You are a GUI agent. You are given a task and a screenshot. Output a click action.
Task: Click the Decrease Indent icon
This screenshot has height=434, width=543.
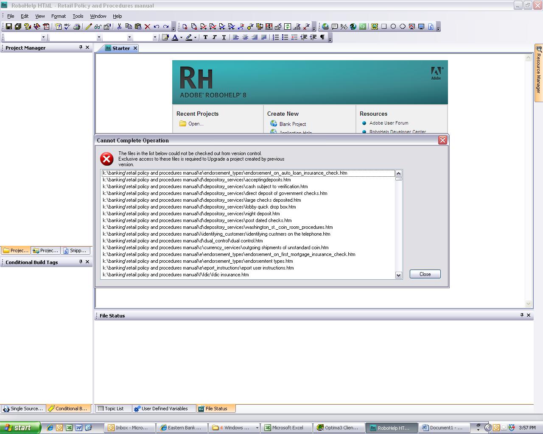pyautogui.click(x=304, y=37)
